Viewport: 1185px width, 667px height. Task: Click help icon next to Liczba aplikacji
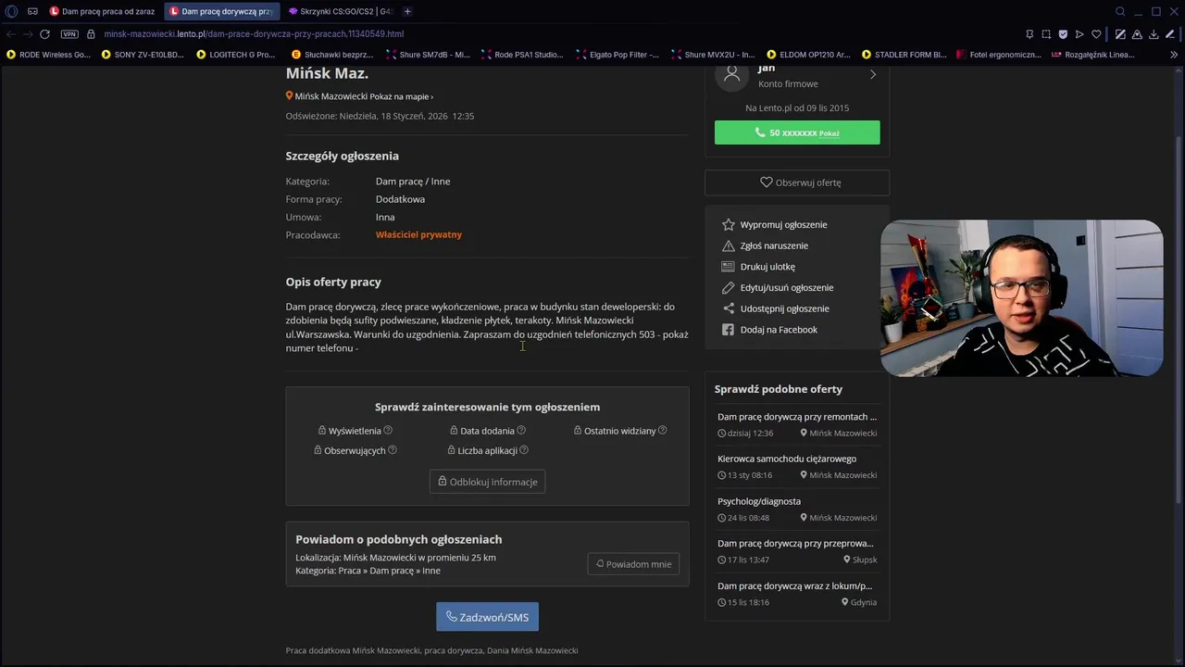tap(524, 450)
